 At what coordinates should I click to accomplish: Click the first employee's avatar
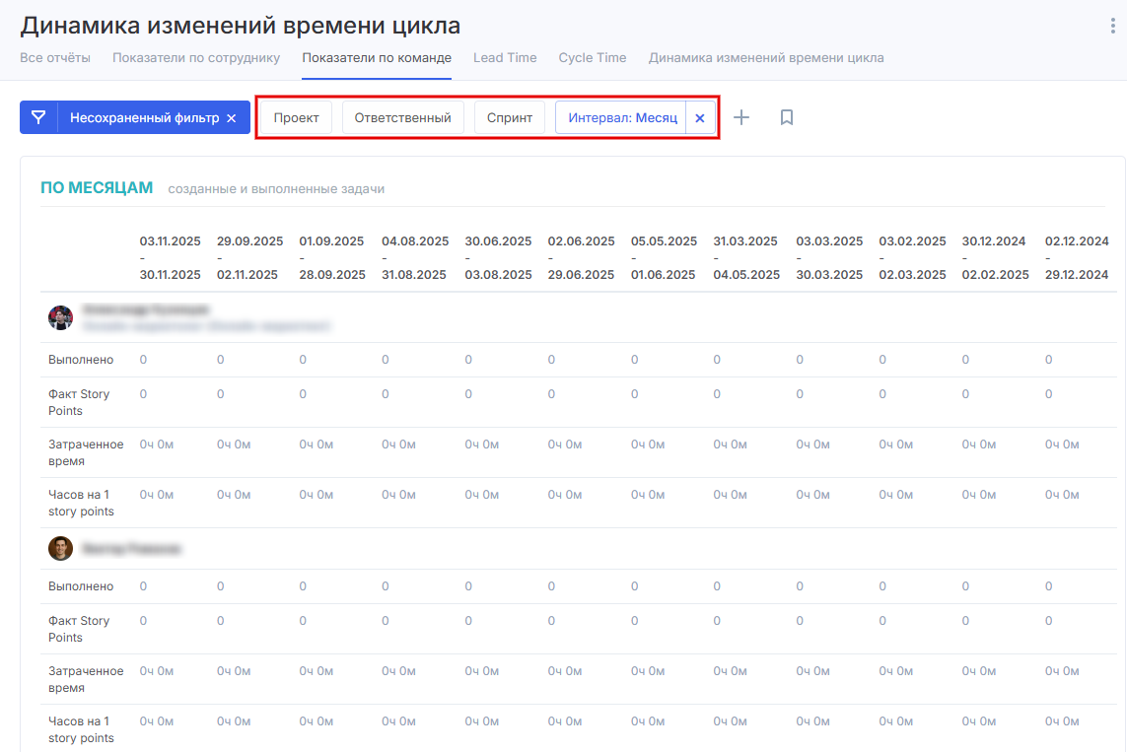pyautogui.click(x=60, y=317)
